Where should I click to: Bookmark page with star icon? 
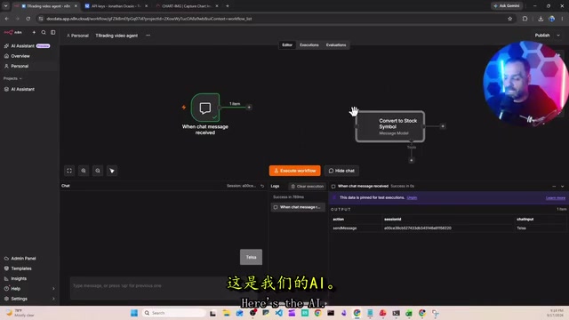[509, 19]
